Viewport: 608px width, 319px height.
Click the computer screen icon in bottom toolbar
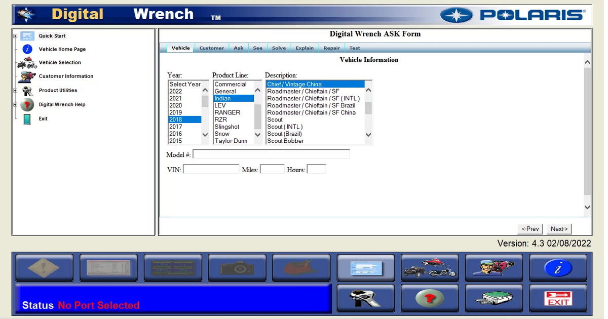[365, 268]
